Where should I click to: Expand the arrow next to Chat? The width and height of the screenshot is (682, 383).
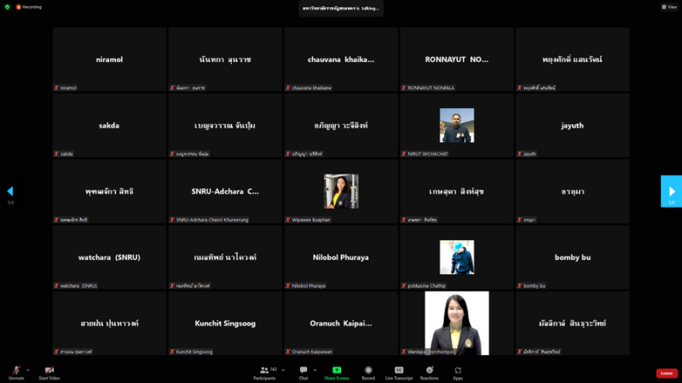(x=315, y=369)
